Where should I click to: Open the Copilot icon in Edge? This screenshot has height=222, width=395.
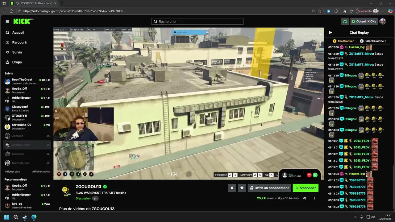(390, 11)
